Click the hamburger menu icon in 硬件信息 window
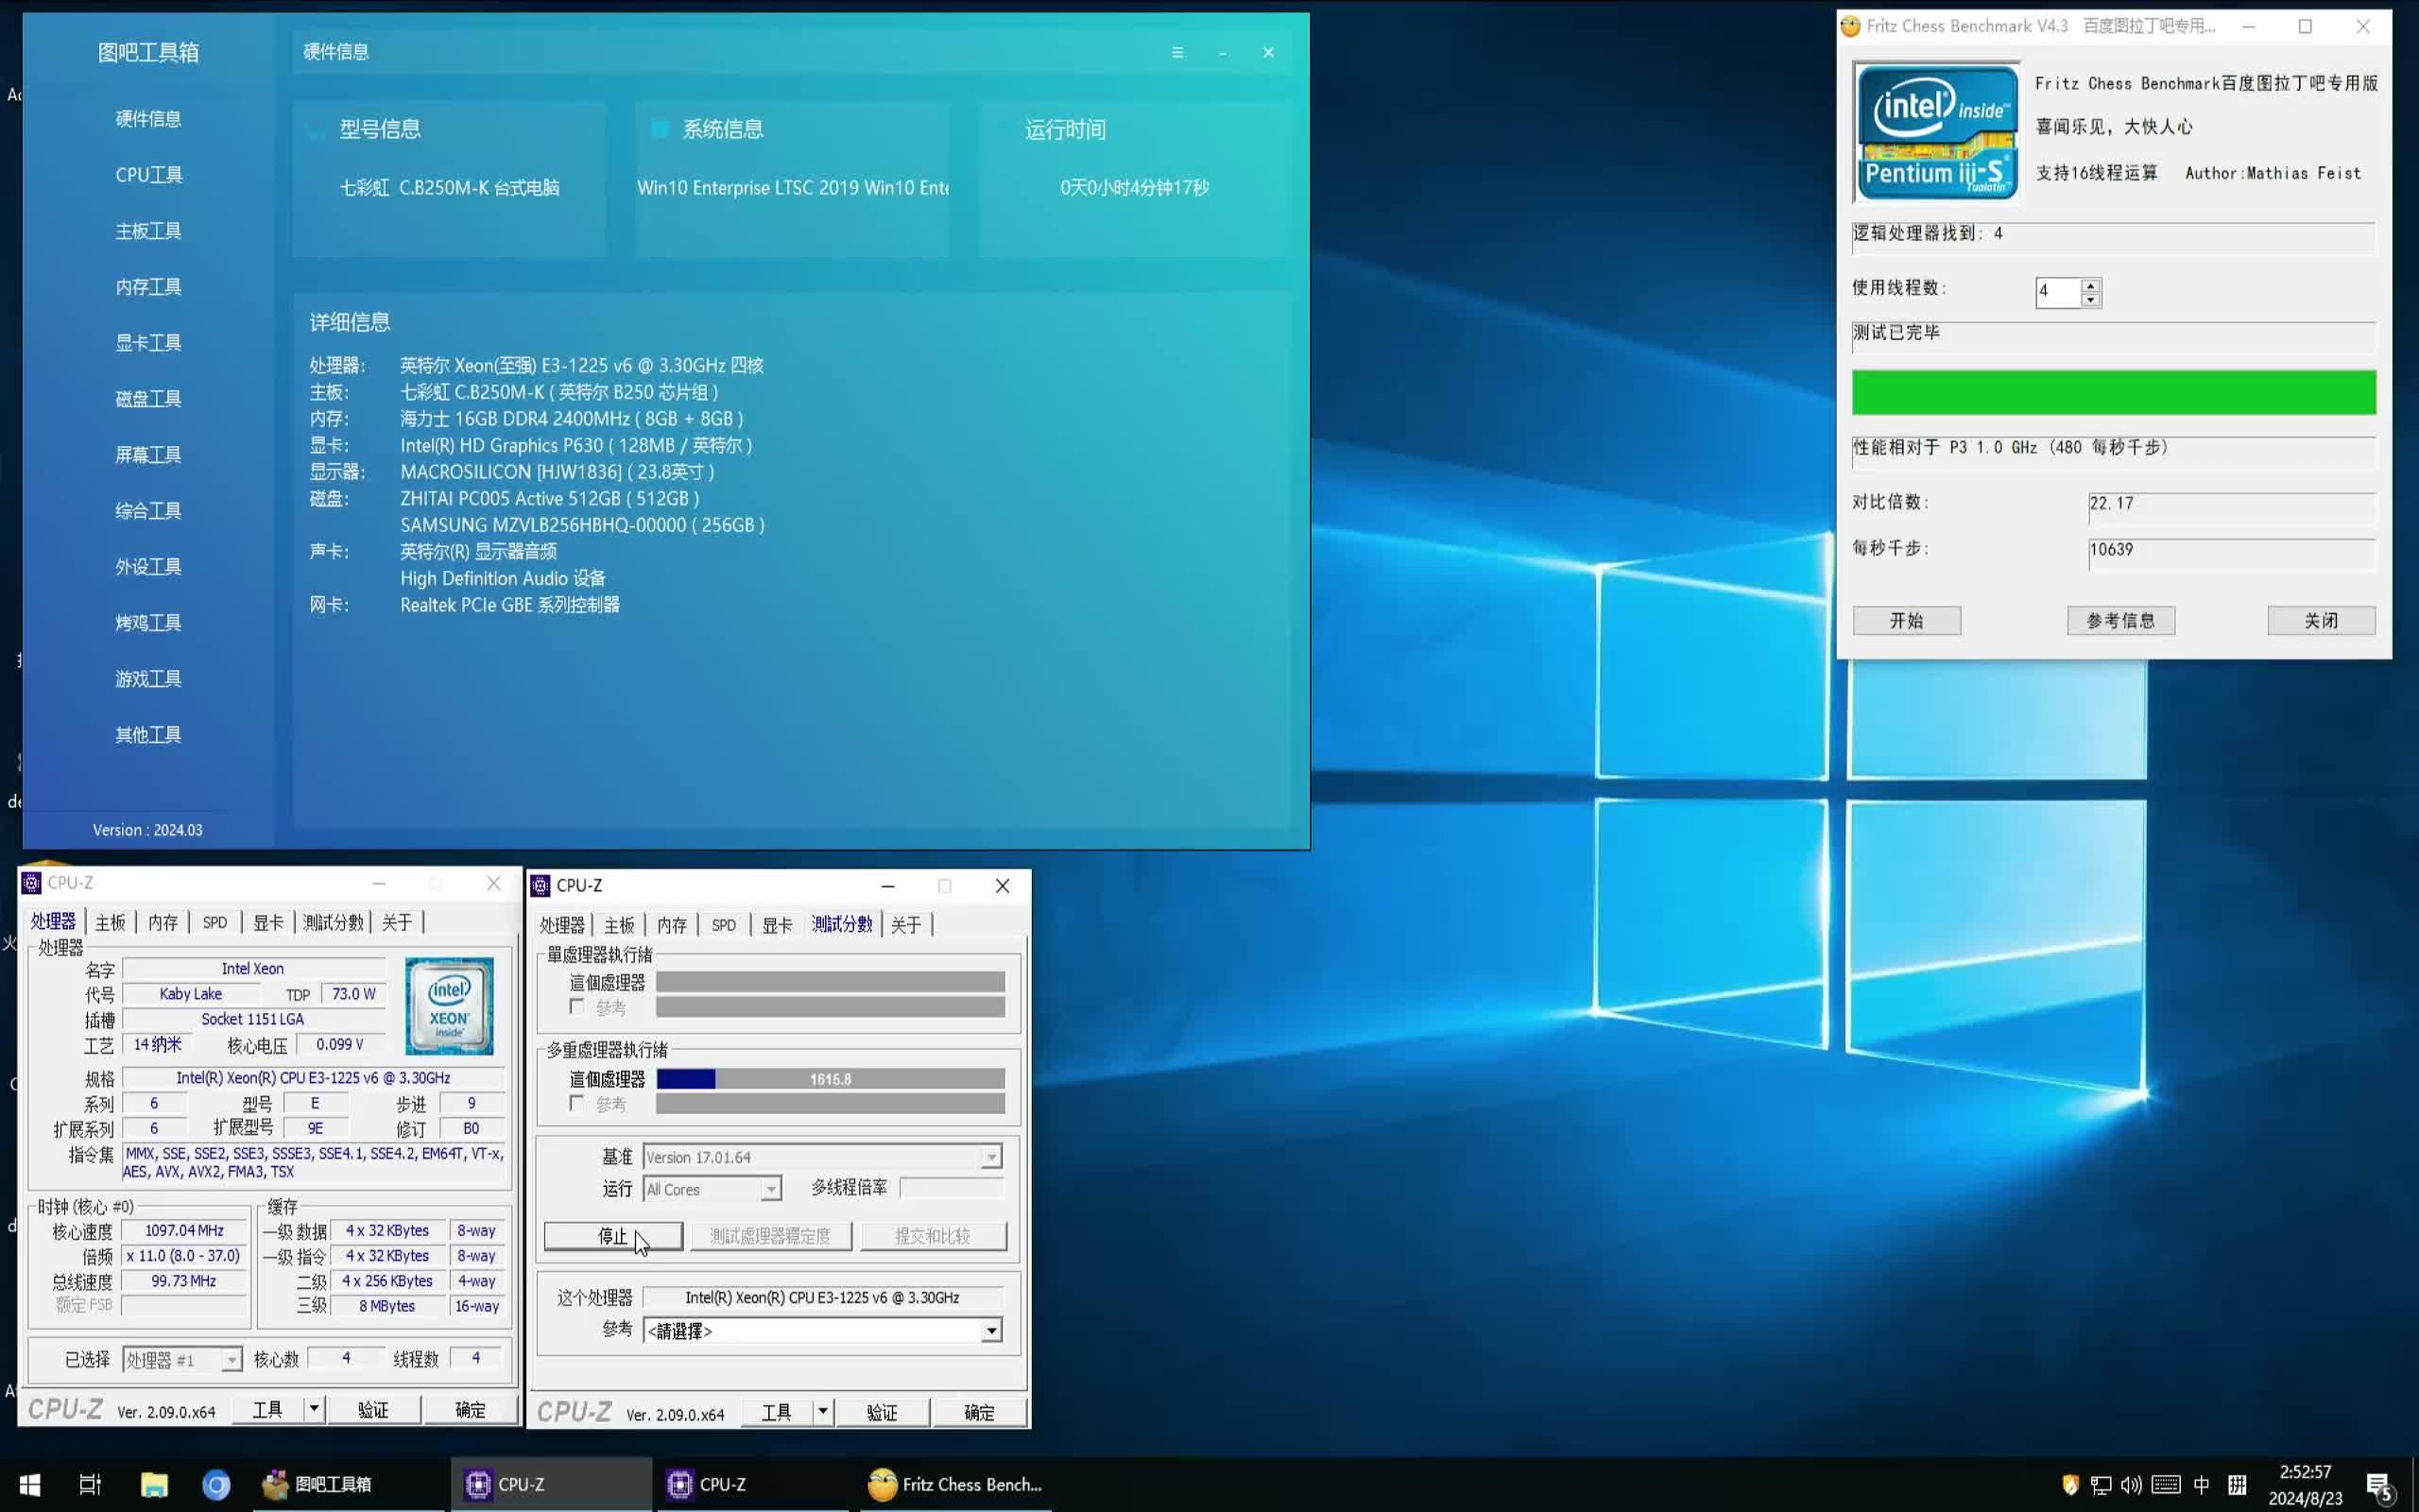 point(1177,52)
